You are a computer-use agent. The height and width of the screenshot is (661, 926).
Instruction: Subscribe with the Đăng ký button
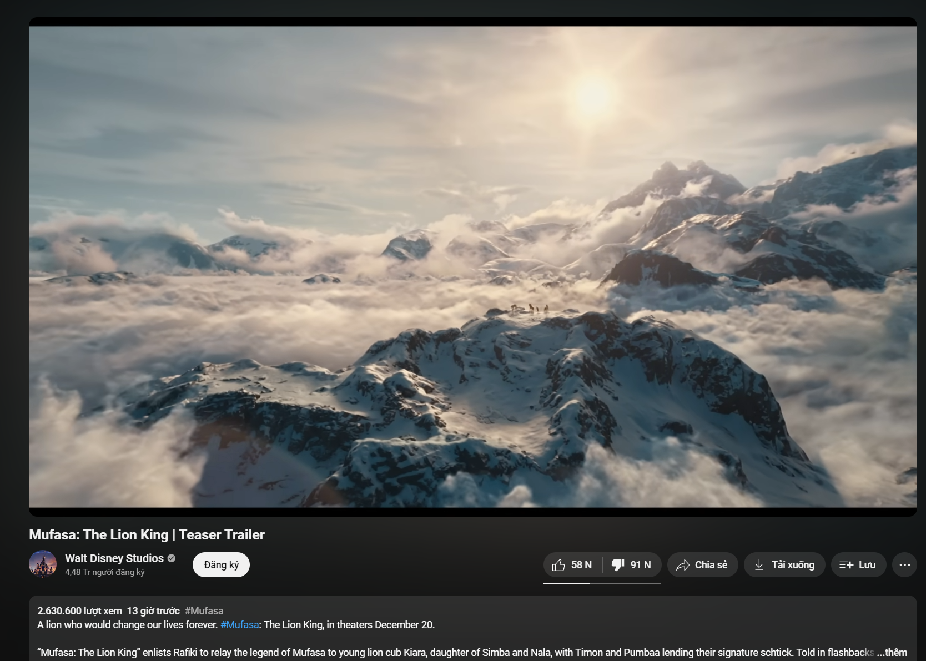[x=221, y=564]
